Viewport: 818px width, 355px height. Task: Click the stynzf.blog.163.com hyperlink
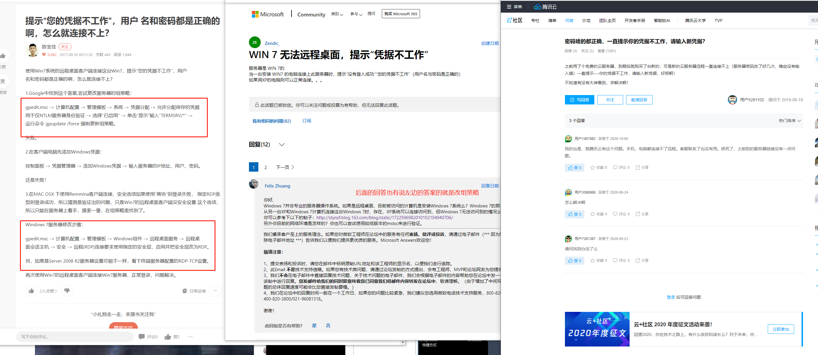384,217
